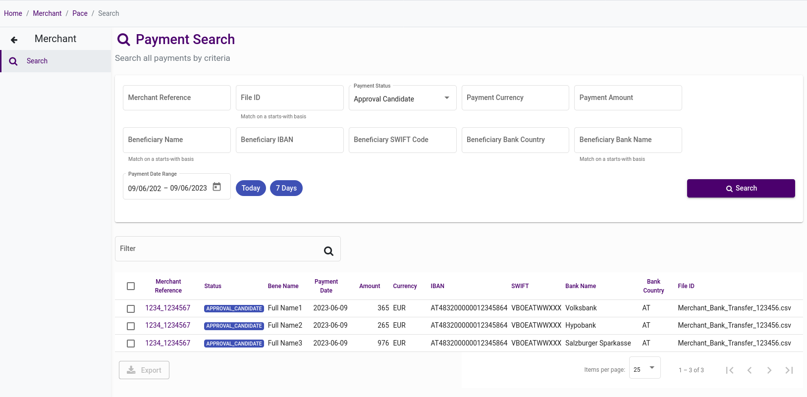Image resolution: width=807 pixels, height=397 pixels.
Task: Sort table by Amount column header
Action: pos(370,286)
